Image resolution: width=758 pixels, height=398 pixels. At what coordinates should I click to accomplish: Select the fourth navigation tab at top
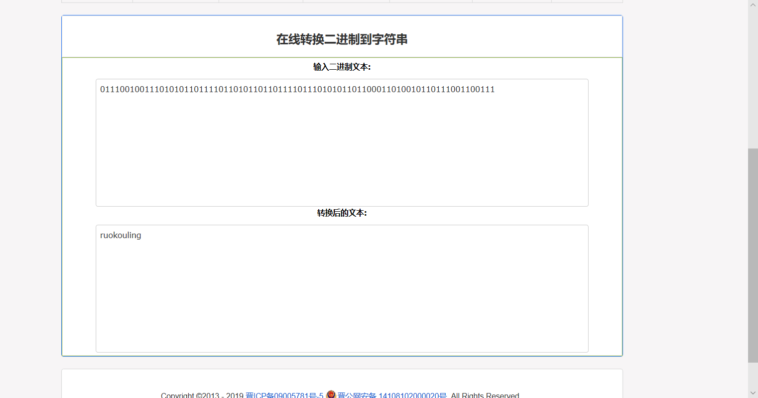[x=346, y=1]
